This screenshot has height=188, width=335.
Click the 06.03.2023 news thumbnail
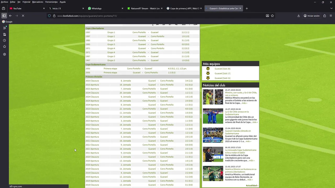213,154
